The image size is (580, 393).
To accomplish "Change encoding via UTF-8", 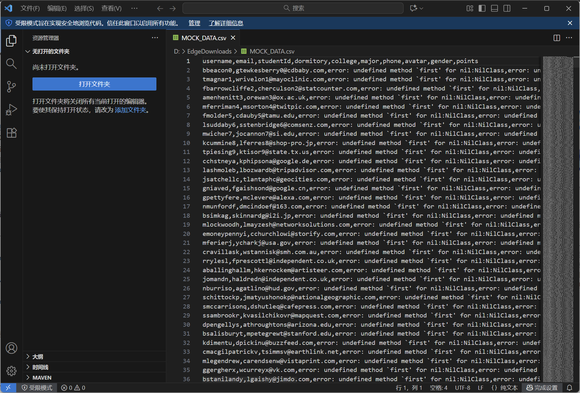I will (x=462, y=388).
